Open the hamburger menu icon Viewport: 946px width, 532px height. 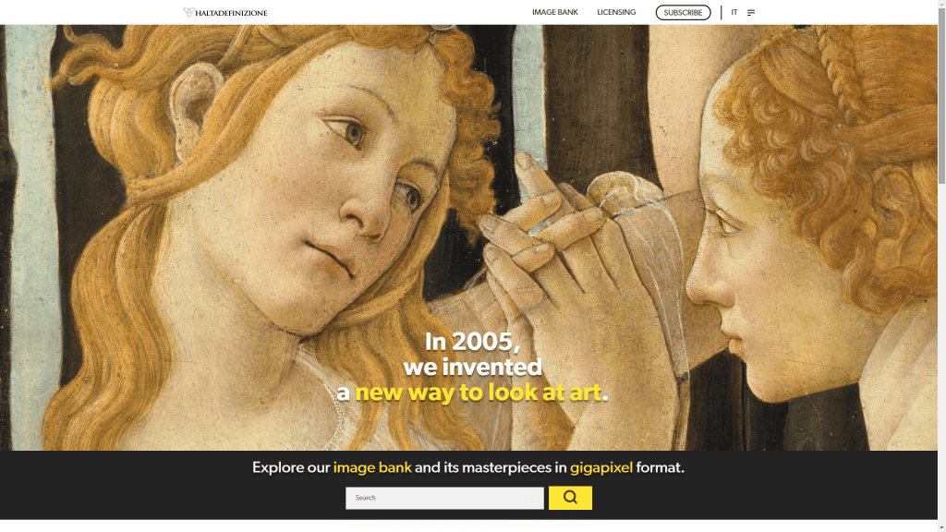(751, 13)
